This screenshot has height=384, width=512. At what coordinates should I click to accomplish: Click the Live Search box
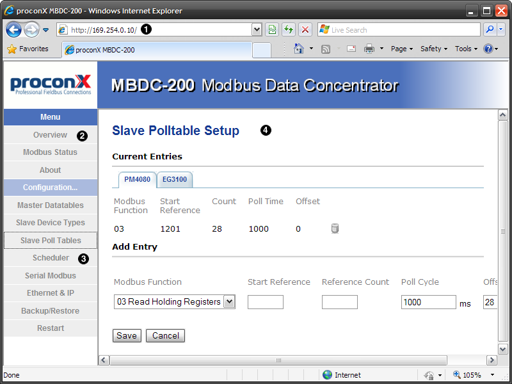point(399,29)
